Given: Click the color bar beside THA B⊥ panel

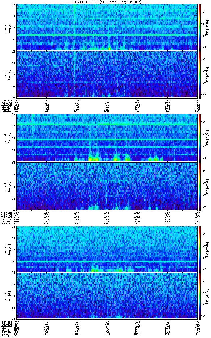Looking at the screenshot, I should (200, 27).
